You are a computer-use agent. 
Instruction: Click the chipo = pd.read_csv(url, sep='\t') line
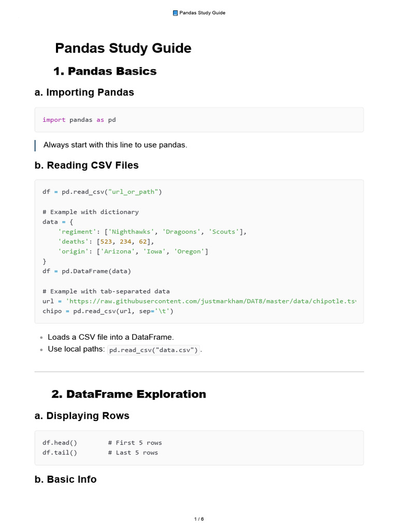108,311
